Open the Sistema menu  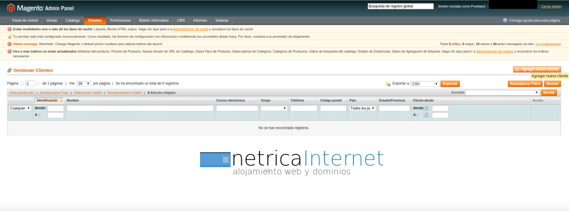point(222,21)
